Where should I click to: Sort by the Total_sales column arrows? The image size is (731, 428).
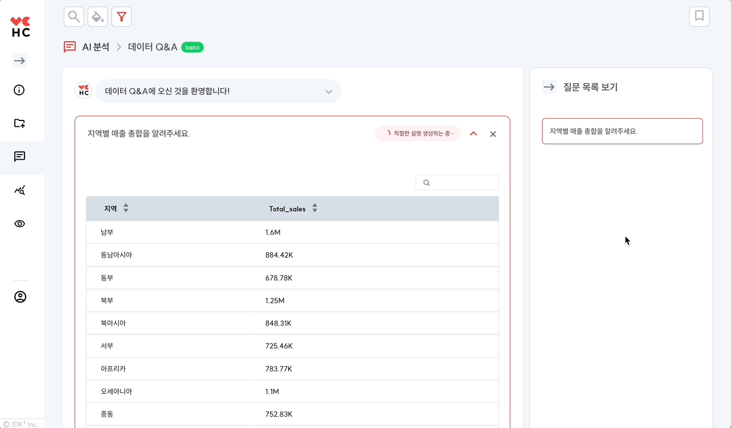315,208
